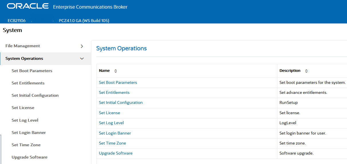Click Set Log Level table link

pos(111,123)
